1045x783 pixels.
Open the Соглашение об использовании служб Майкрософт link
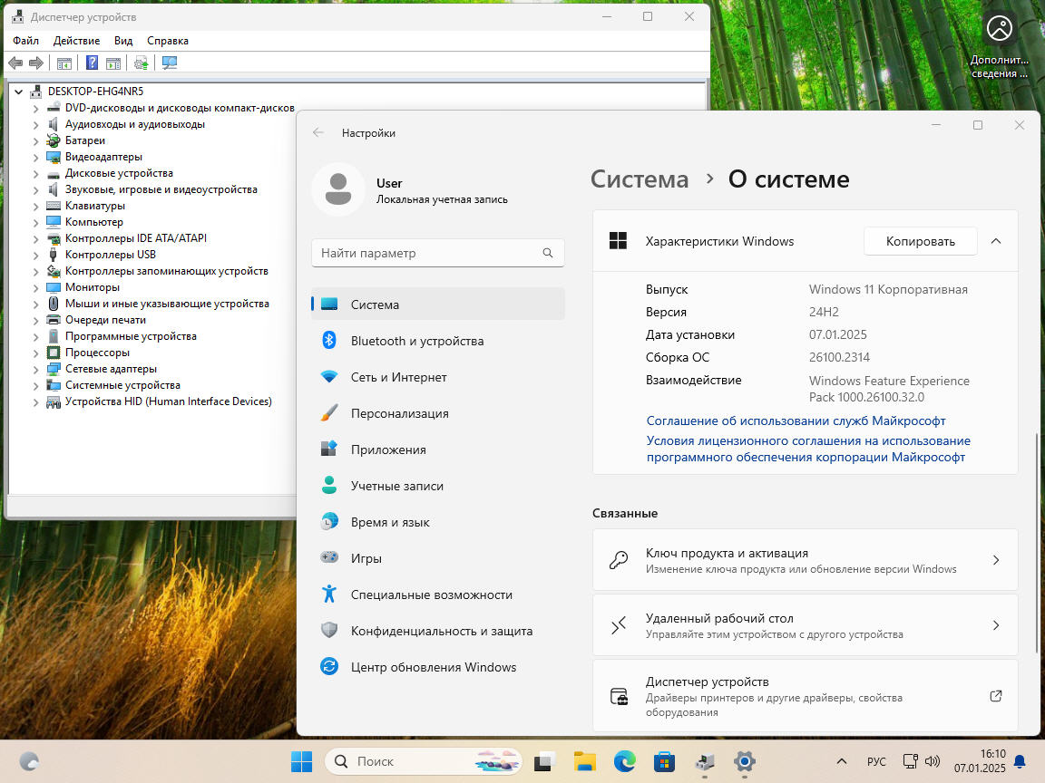coord(796,420)
